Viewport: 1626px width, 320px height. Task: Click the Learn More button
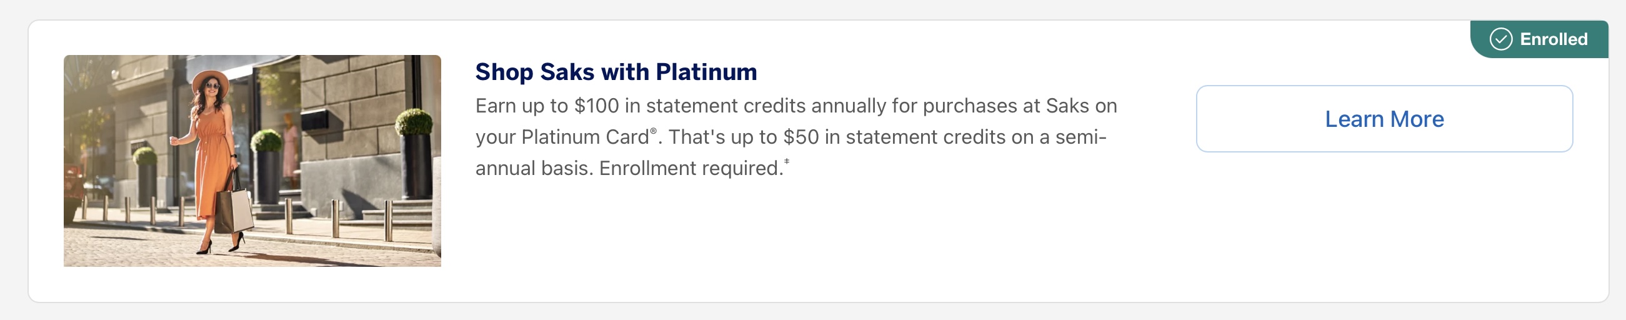click(x=1384, y=119)
